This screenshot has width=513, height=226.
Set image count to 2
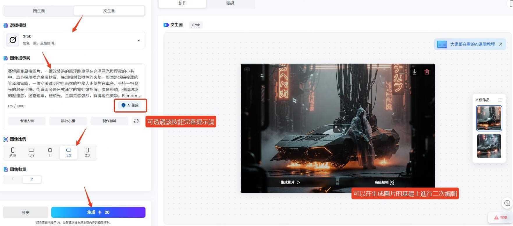(32, 179)
